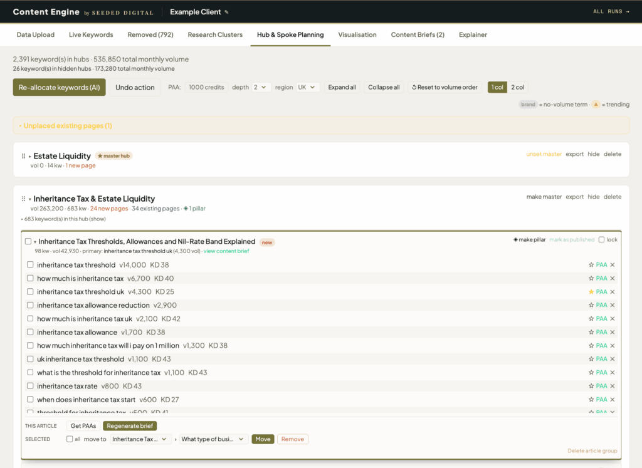Tick checkbox for 'when does inheritance tax start'
Screen dimensions: 642x468
point(30,399)
